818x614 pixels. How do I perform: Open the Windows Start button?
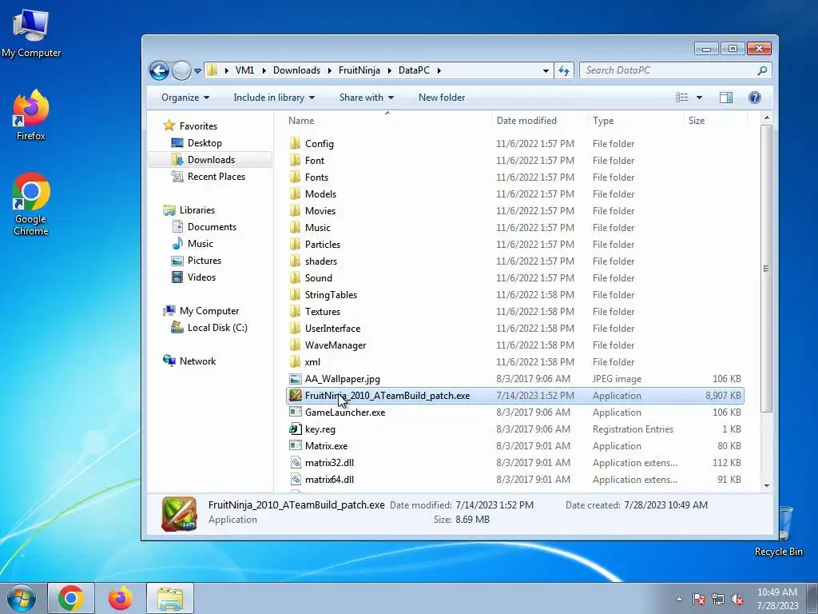pyautogui.click(x=21, y=598)
